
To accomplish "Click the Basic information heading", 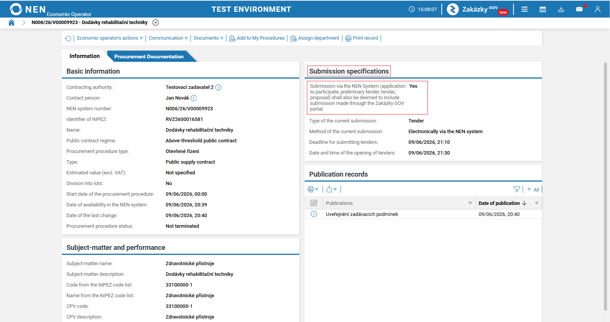I will (93, 71).
